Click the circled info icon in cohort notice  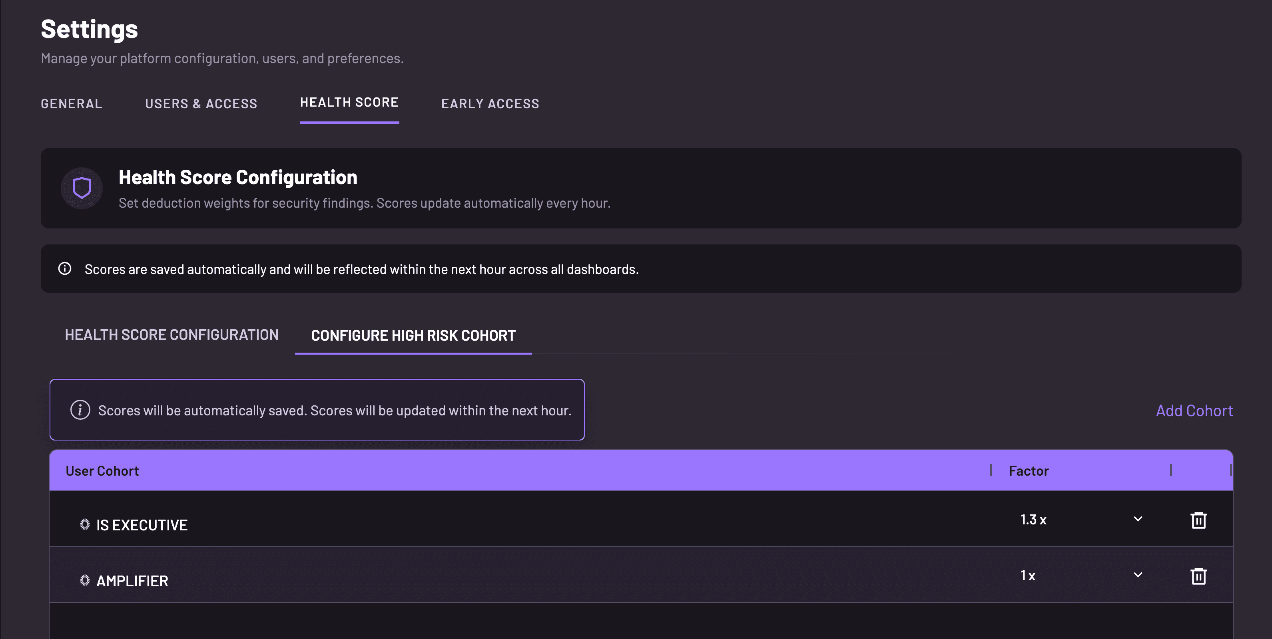click(80, 410)
